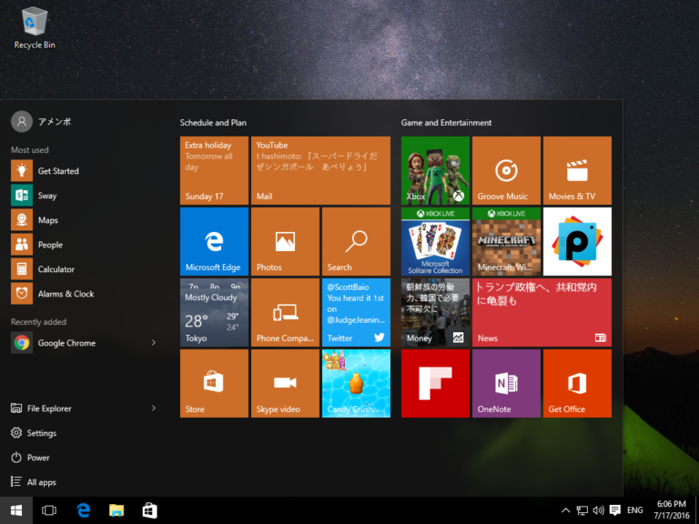Open the PicsArt tile
The width and height of the screenshot is (699, 524).
(x=577, y=241)
